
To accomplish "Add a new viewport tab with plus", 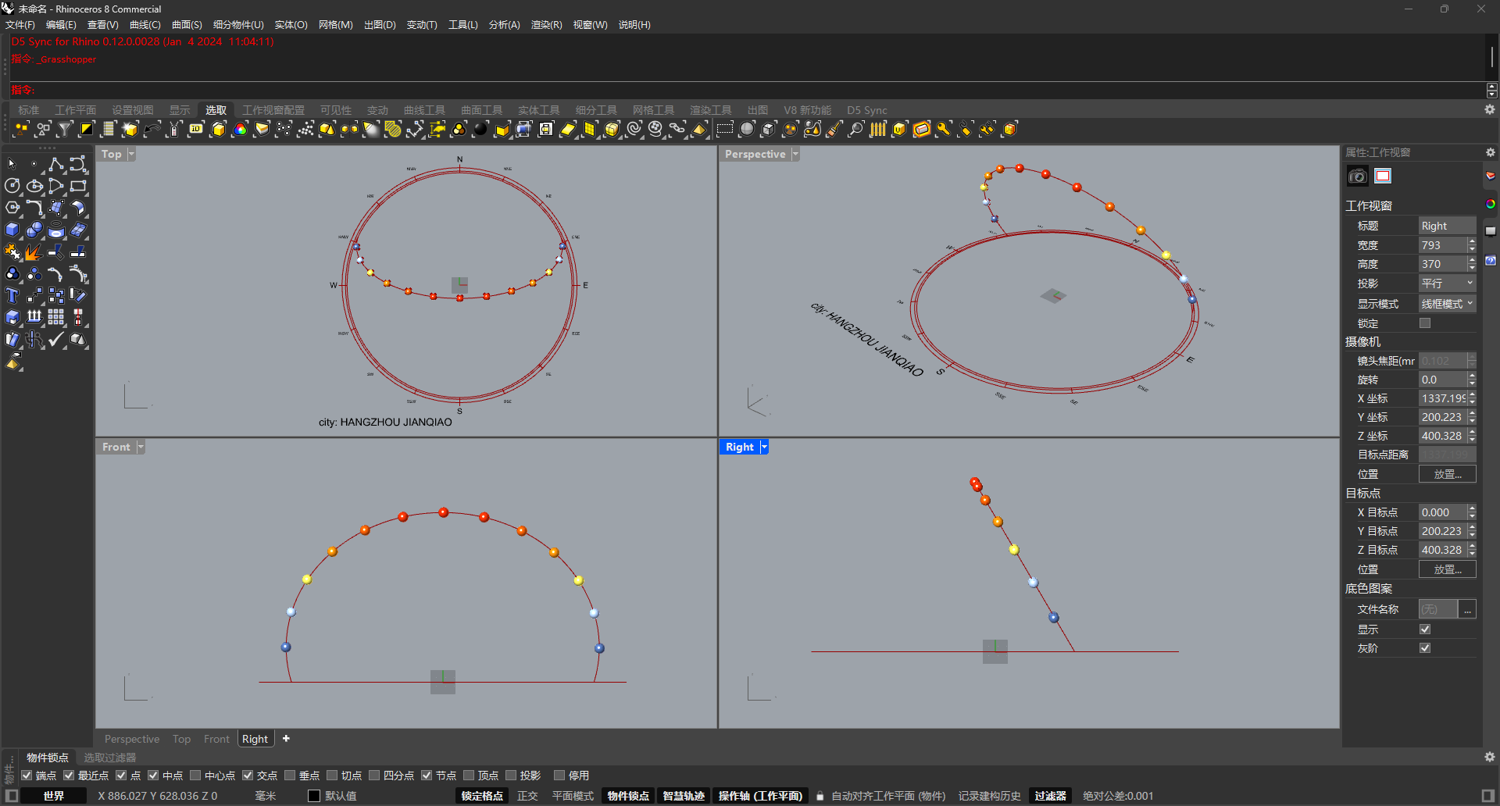I will (x=286, y=738).
